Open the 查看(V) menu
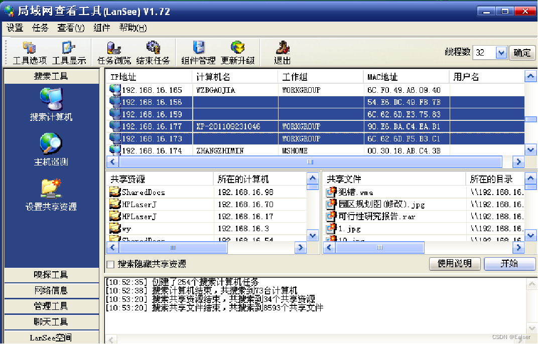This screenshot has height=344, width=538. [71, 28]
